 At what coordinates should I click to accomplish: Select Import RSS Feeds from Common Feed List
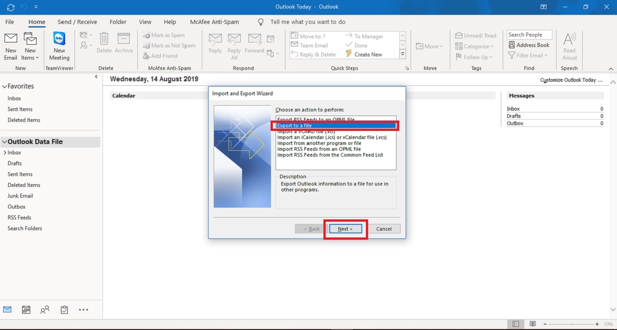tap(330, 155)
